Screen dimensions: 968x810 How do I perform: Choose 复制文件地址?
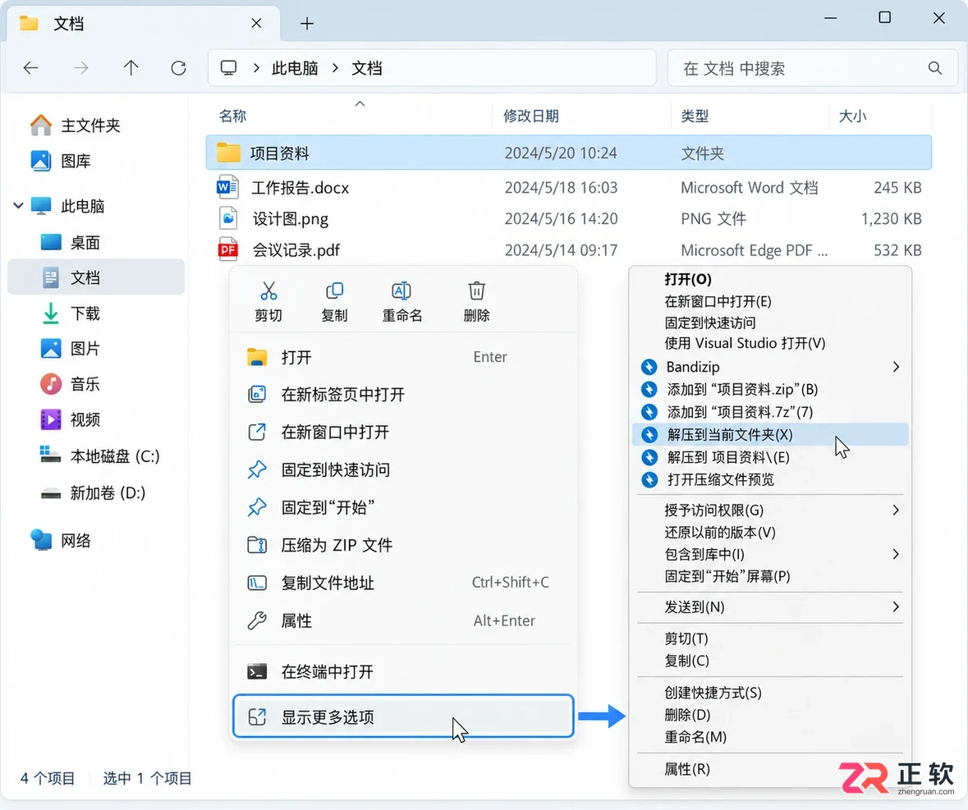click(403, 583)
